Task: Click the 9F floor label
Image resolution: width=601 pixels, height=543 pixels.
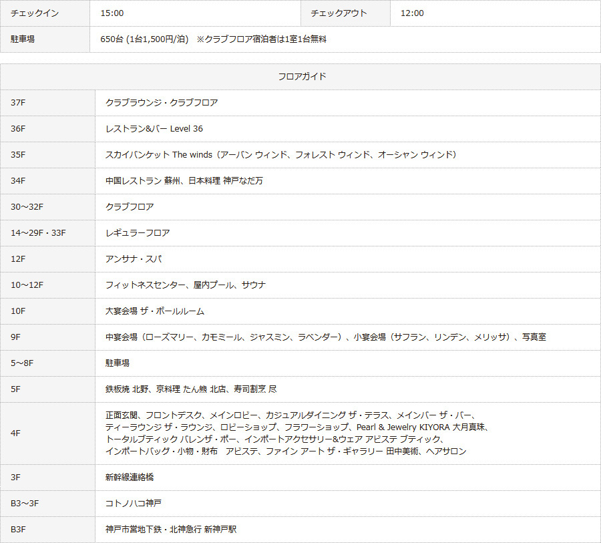Action: (x=16, y=337)
